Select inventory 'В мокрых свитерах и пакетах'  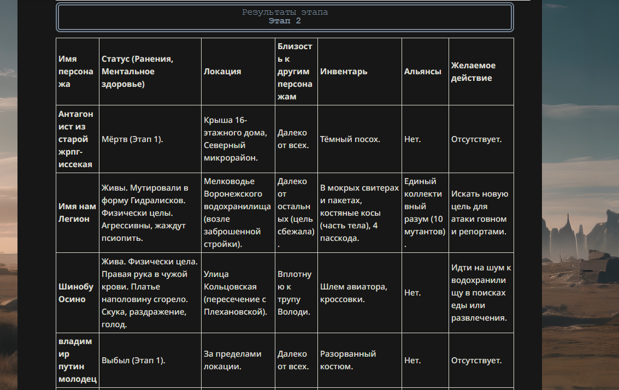pos(359,213)
